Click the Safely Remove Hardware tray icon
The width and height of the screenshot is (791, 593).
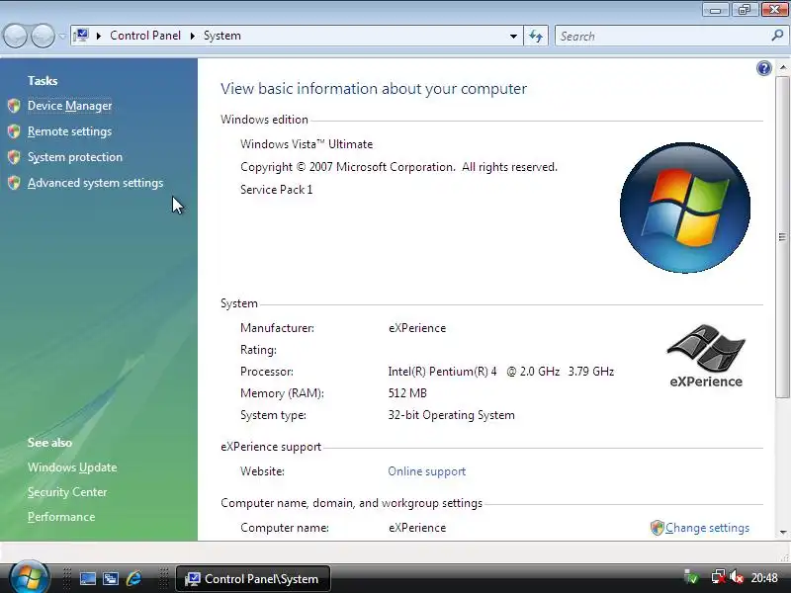tap(691, 577)
